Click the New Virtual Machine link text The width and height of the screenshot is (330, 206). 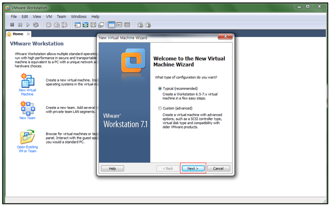click(x=27, y=92)
